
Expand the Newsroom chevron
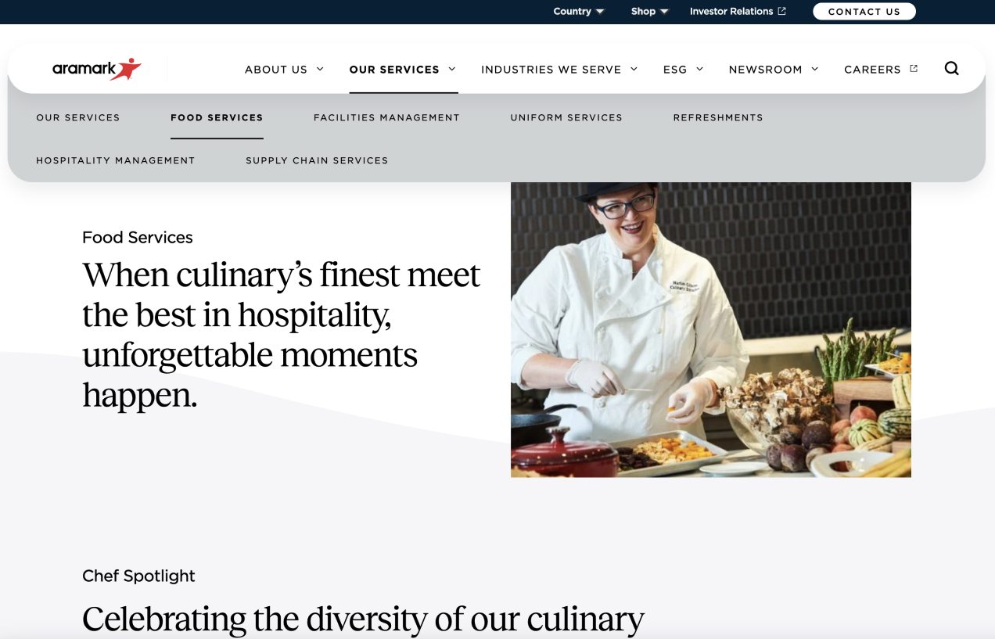pyautogui.click(x=814, y=69)
